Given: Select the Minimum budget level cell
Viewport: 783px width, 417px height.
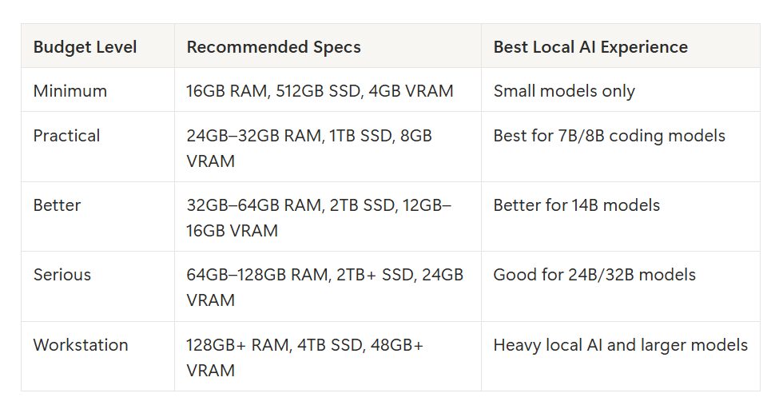Looking at the screenshot, I should pyautogui.click(x=97, y=90).
